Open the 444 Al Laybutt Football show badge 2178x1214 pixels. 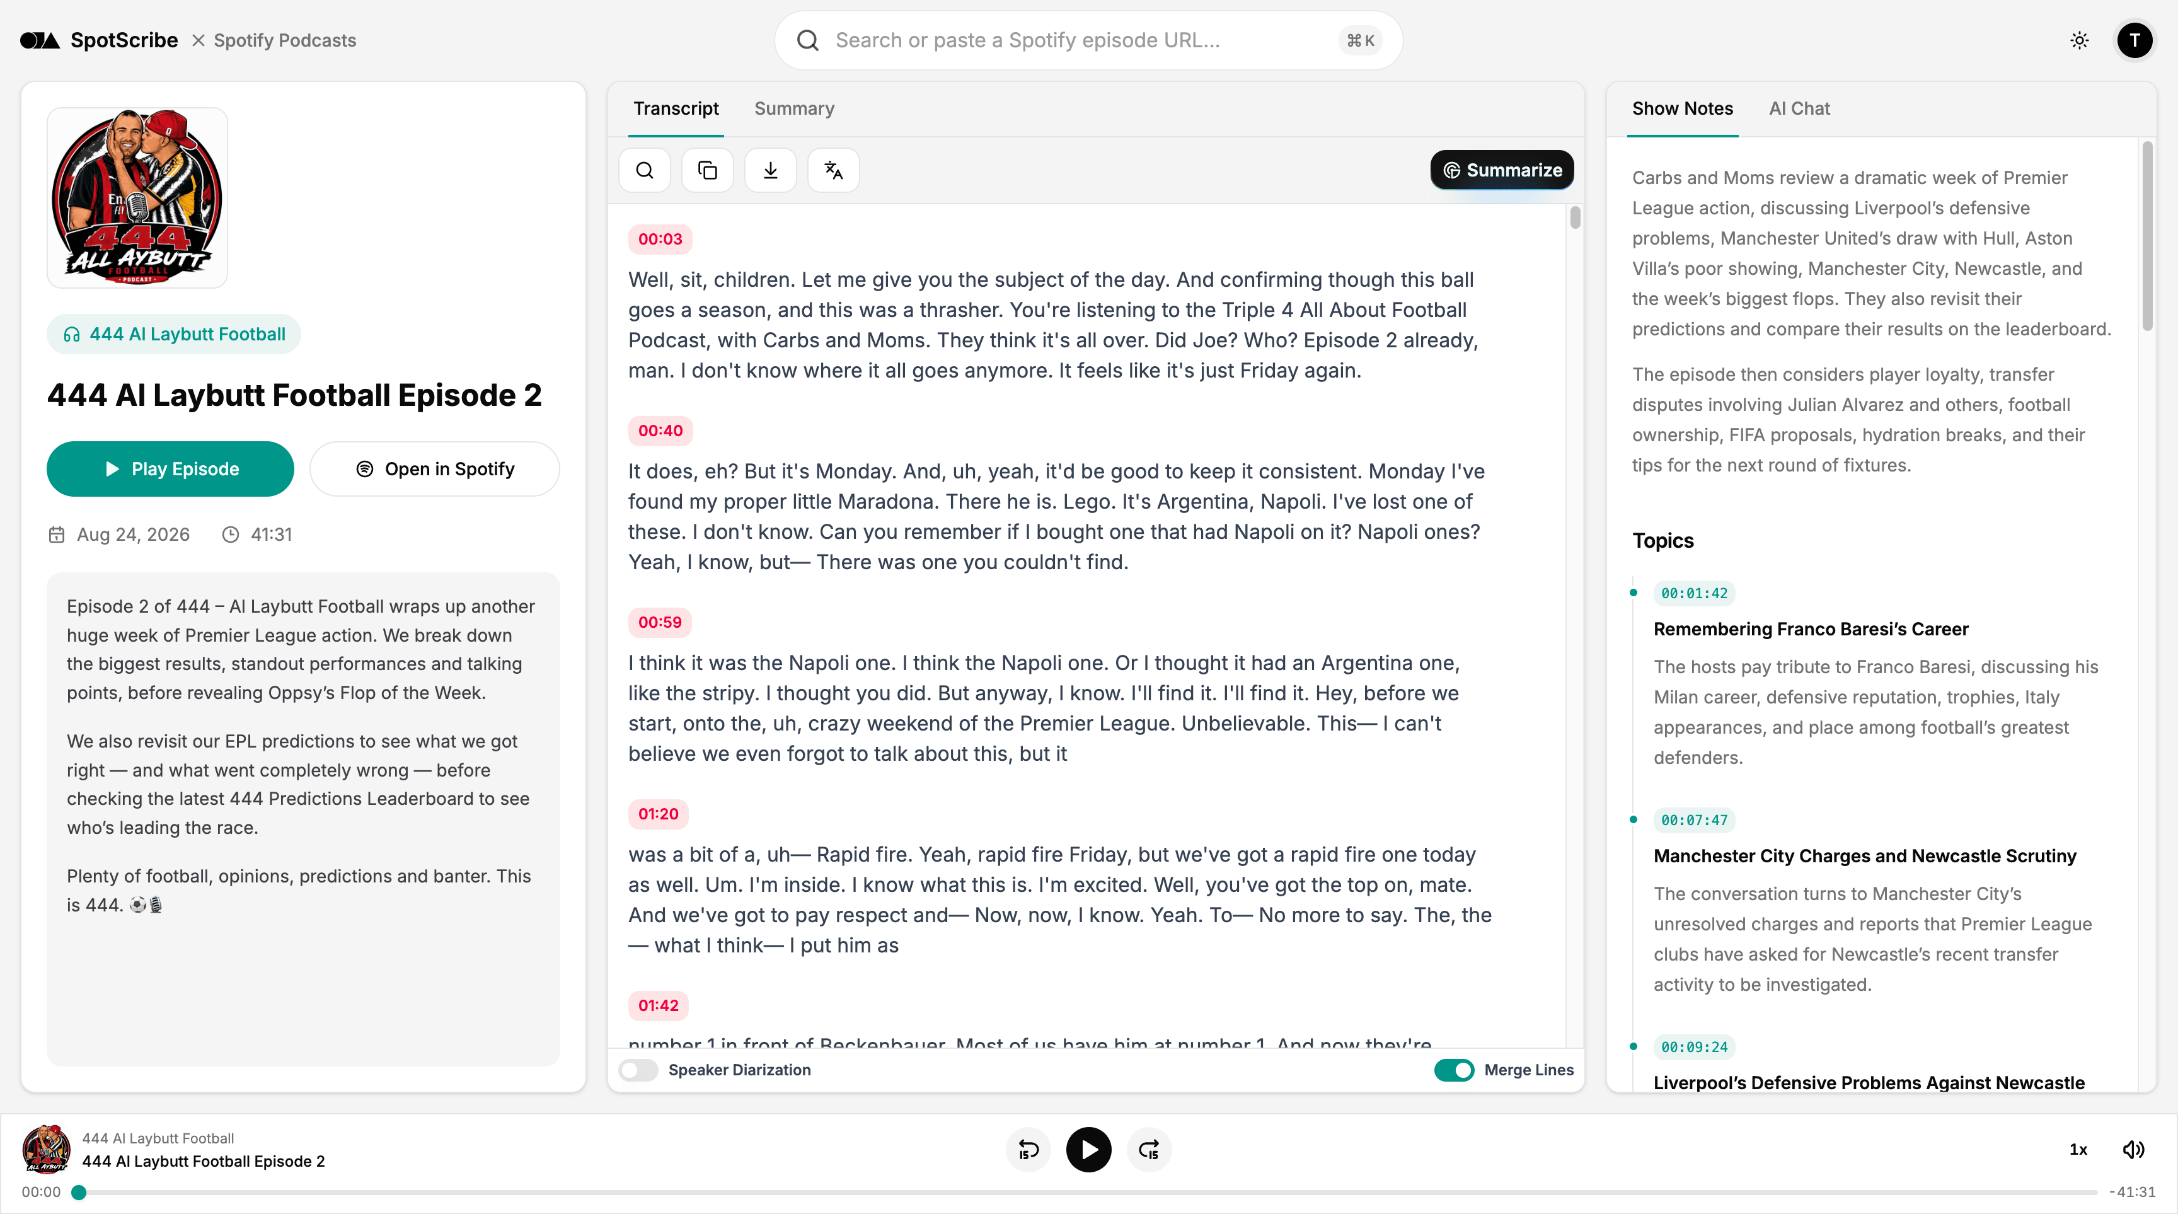174,335
